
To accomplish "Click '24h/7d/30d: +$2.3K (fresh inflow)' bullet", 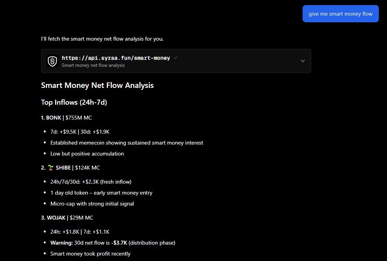I will (91, 182).
